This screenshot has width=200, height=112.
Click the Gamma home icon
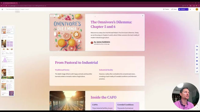click(x=2, y=9)
